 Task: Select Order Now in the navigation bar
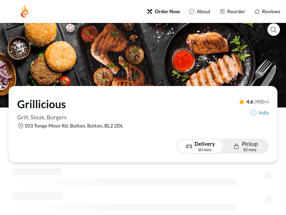[167, 11]
